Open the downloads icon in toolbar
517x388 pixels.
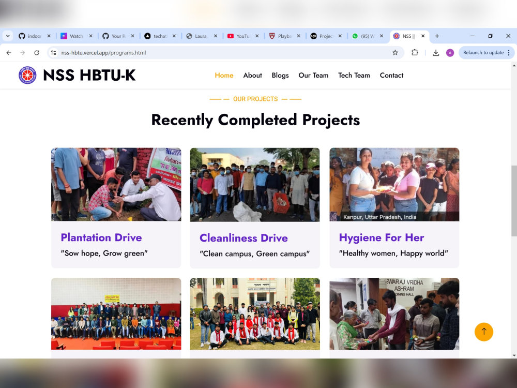pyautogui.click(x=436, y=53)
